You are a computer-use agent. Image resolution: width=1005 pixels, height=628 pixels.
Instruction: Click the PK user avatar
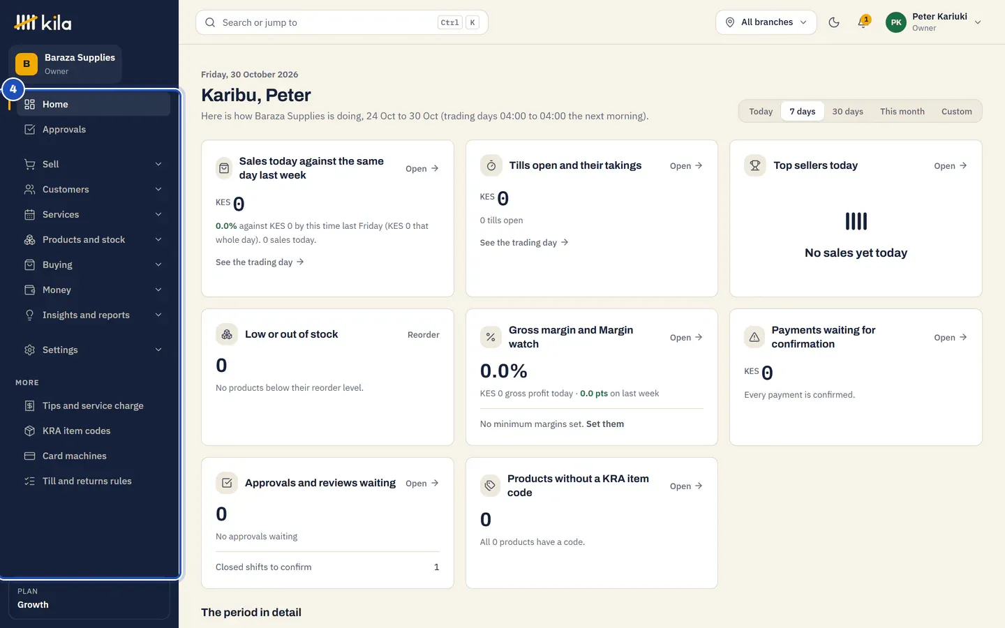click(x=896, y=22)
